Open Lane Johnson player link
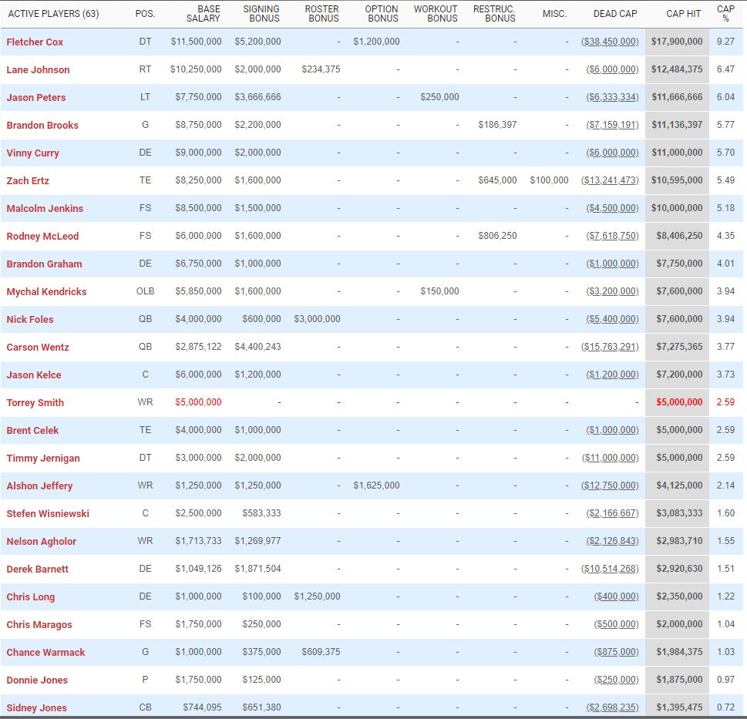The image size is (747, 719). 38,69
